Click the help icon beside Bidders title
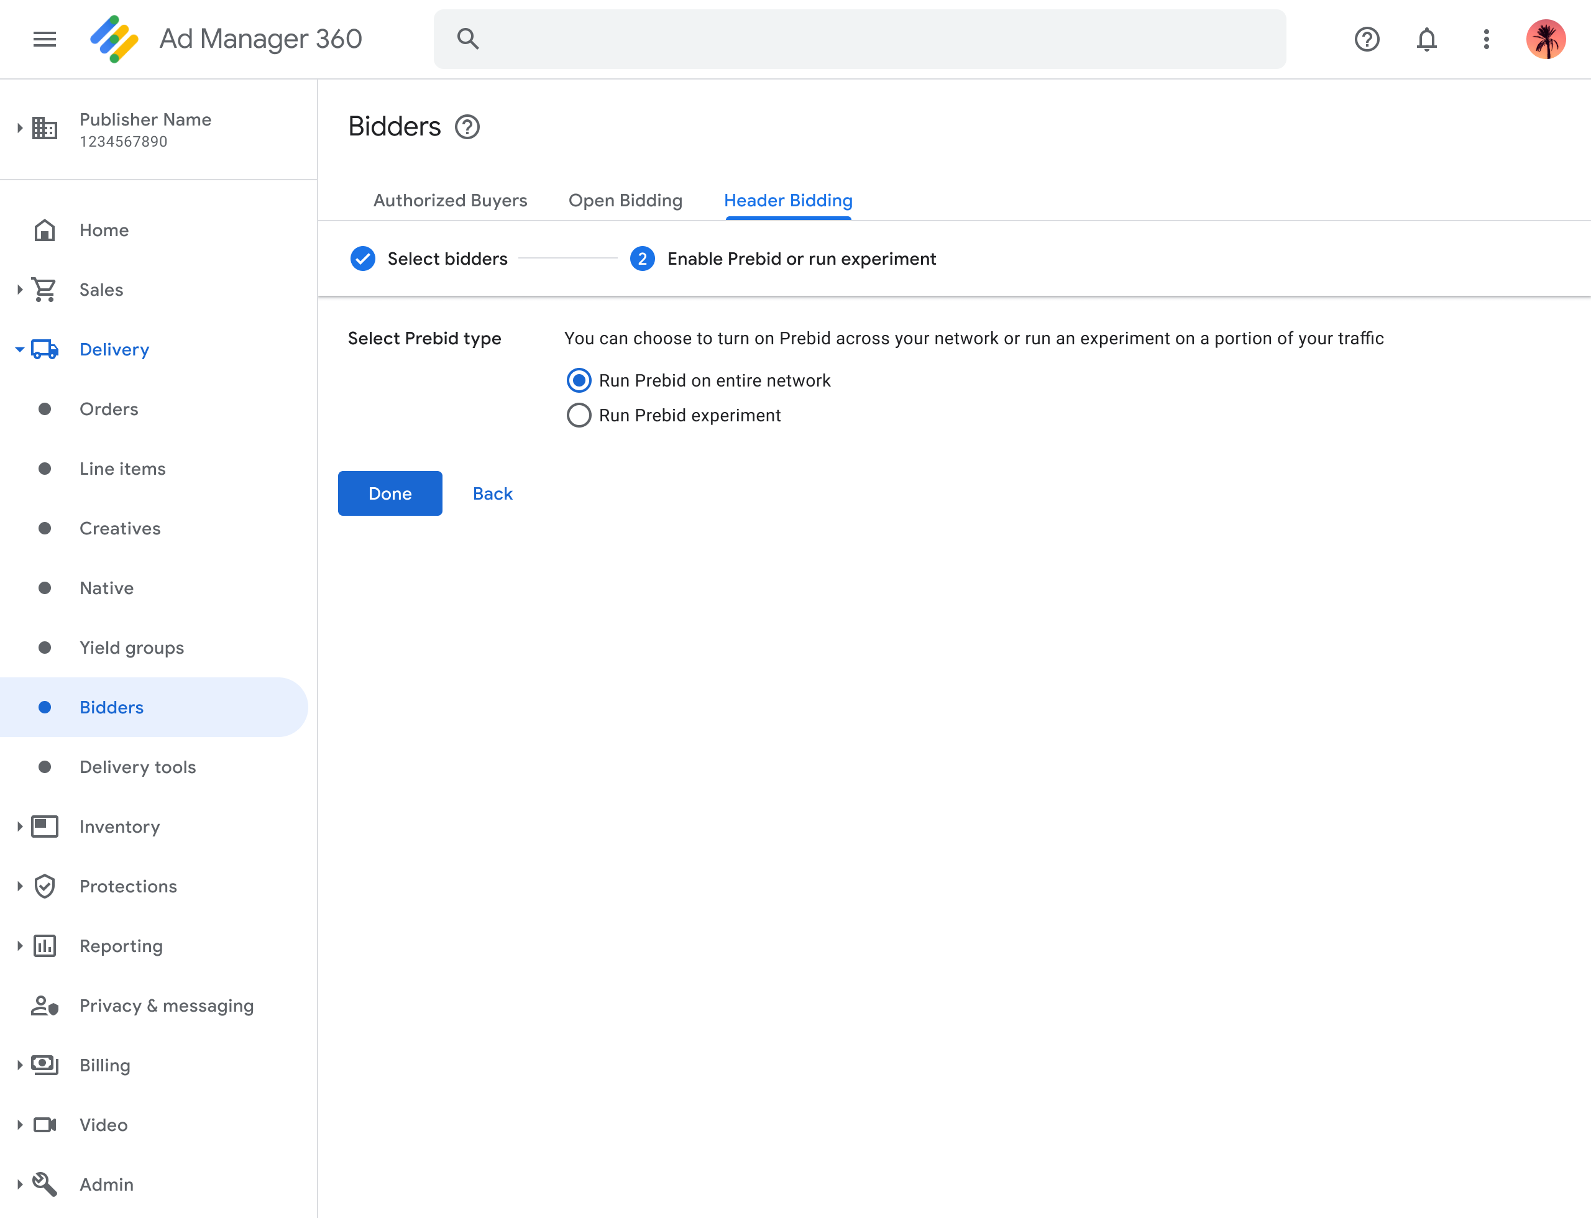The width and height of the screenshot is (1591, 1218). click(467, 127)
